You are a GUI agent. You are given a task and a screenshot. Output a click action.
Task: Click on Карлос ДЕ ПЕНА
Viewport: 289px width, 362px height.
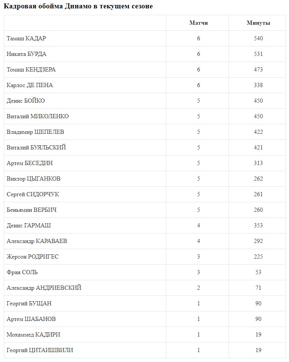30,85
